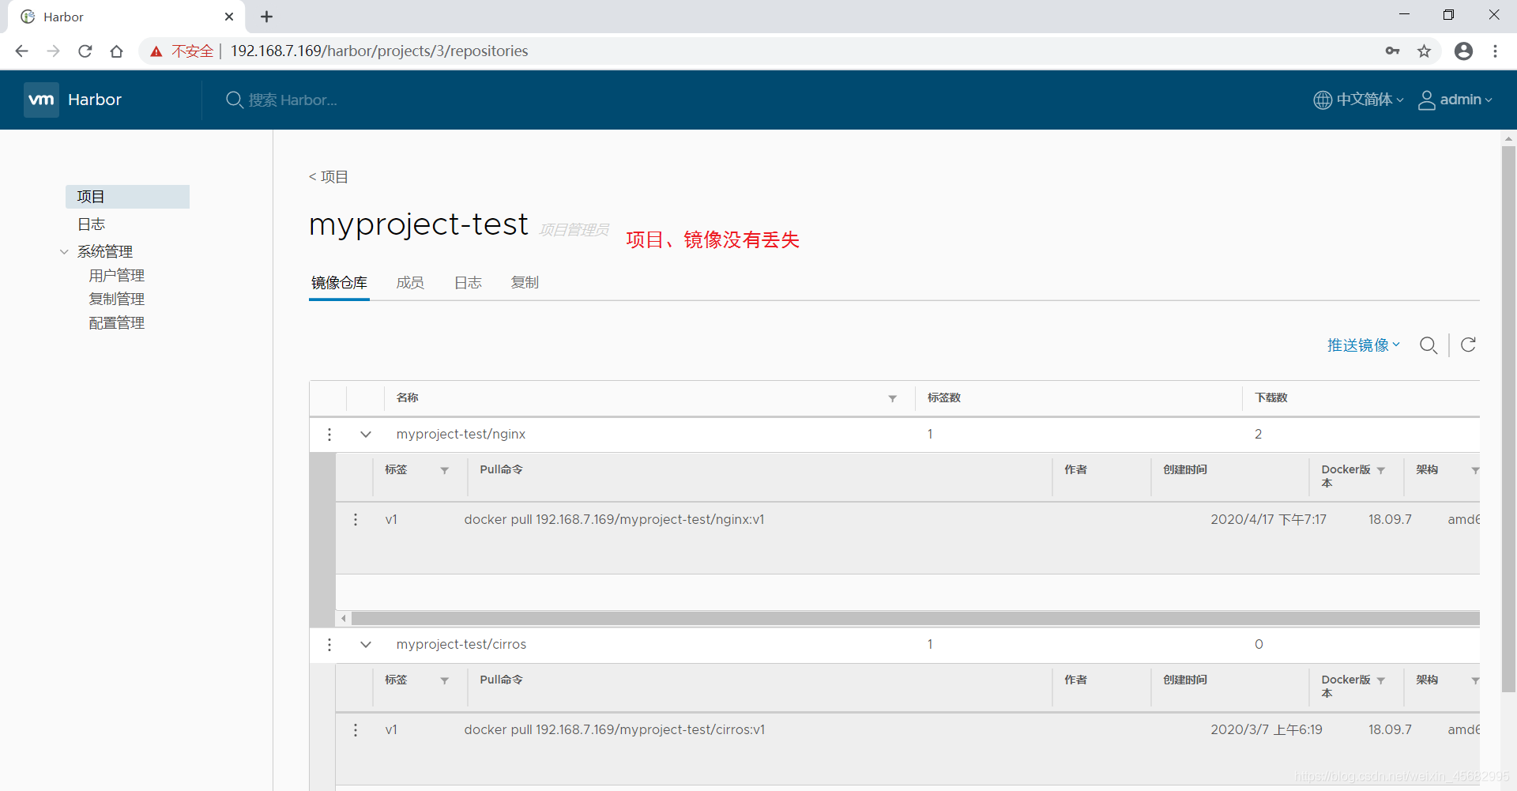Close the Harbor browser tab
The width and height of the screenshot is (1517, 791).
pos(229,17)
